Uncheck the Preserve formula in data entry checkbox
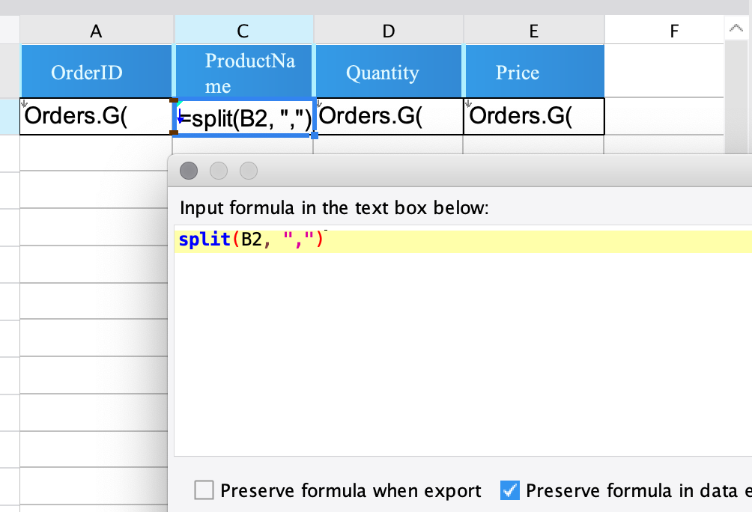The image size is (752, 512). 509,490
